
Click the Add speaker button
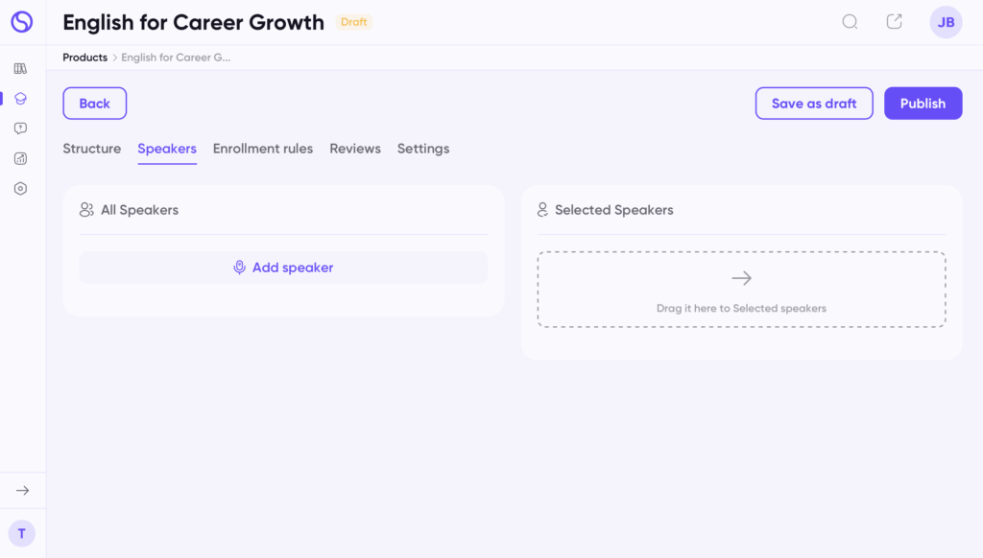click(283, 267)
